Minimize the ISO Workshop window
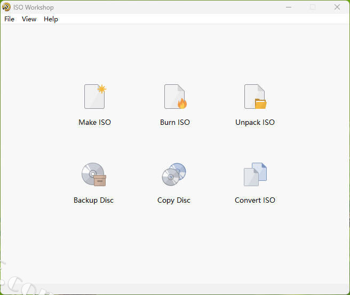Image resolution: width=350 pixels, height=295 pixels. tap(289, 7)
